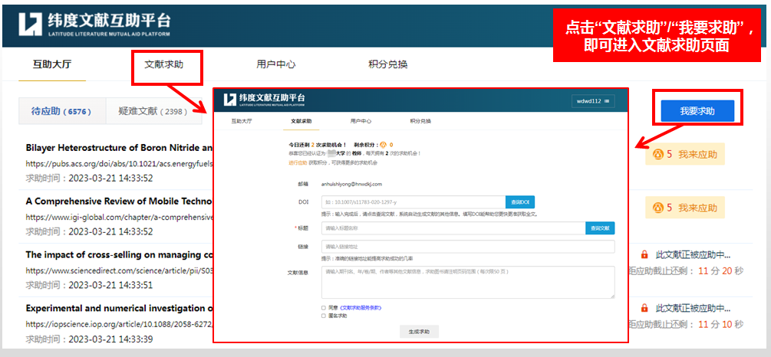Click the sciencedirect.com article URL text
The width and height of the screenshot is (771, 357).
pyautogui.click(x=119, y=270)
